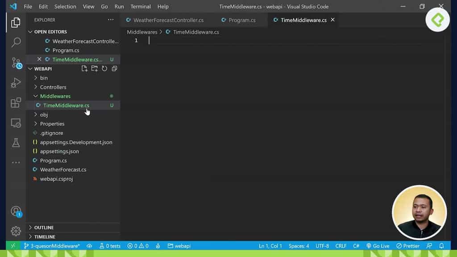Click the Collapse Folders icon in Explorer
The width and height of the screenshot is (457, 257).
pyautogui.click(x=114, y=68)
